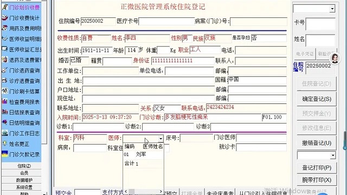Image resolution: width=347 pixels, height=195 pixels.
Task: Click the 腕带打印(X) button
Action: (317, 180)
